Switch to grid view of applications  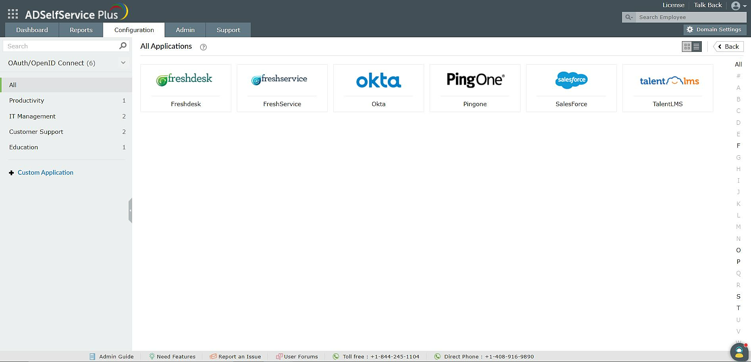tap(687, 46)
